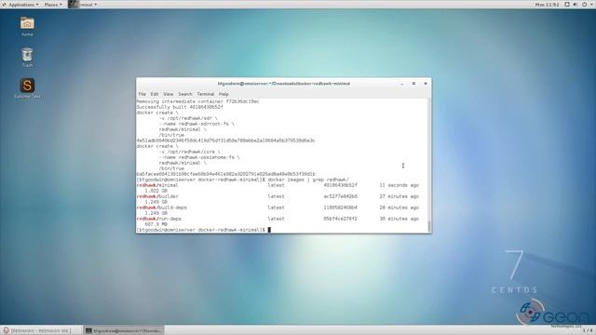Close the terminal window
The width and height of the screenshot is (596, 335).
[x=426, y=84]
